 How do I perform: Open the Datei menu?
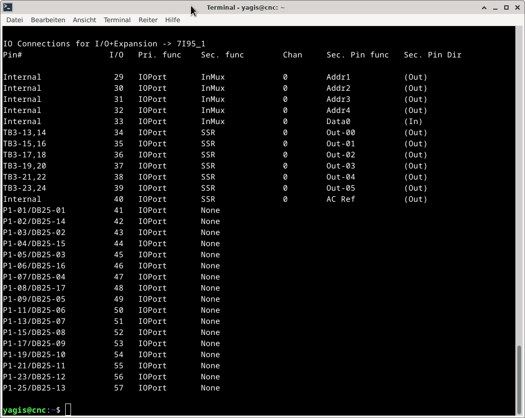point(15,20)
